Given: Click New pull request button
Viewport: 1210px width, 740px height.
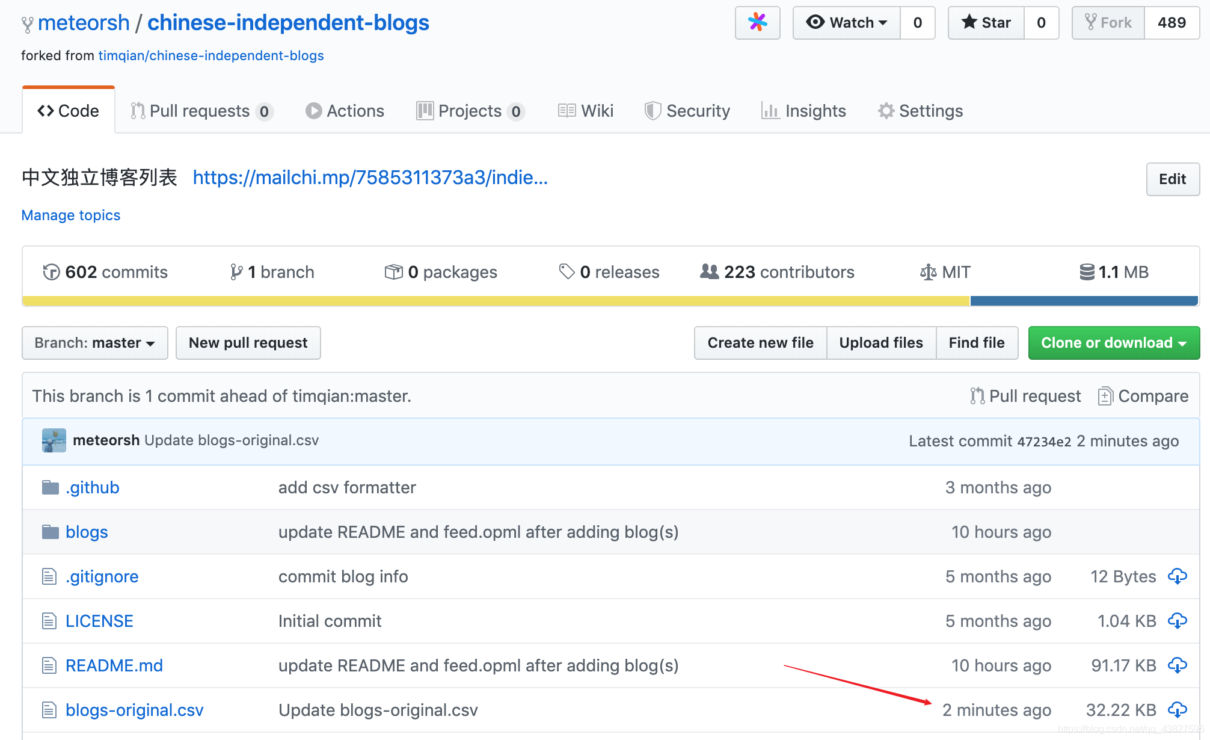Looking at the screenshot, I should coord(248,343).
